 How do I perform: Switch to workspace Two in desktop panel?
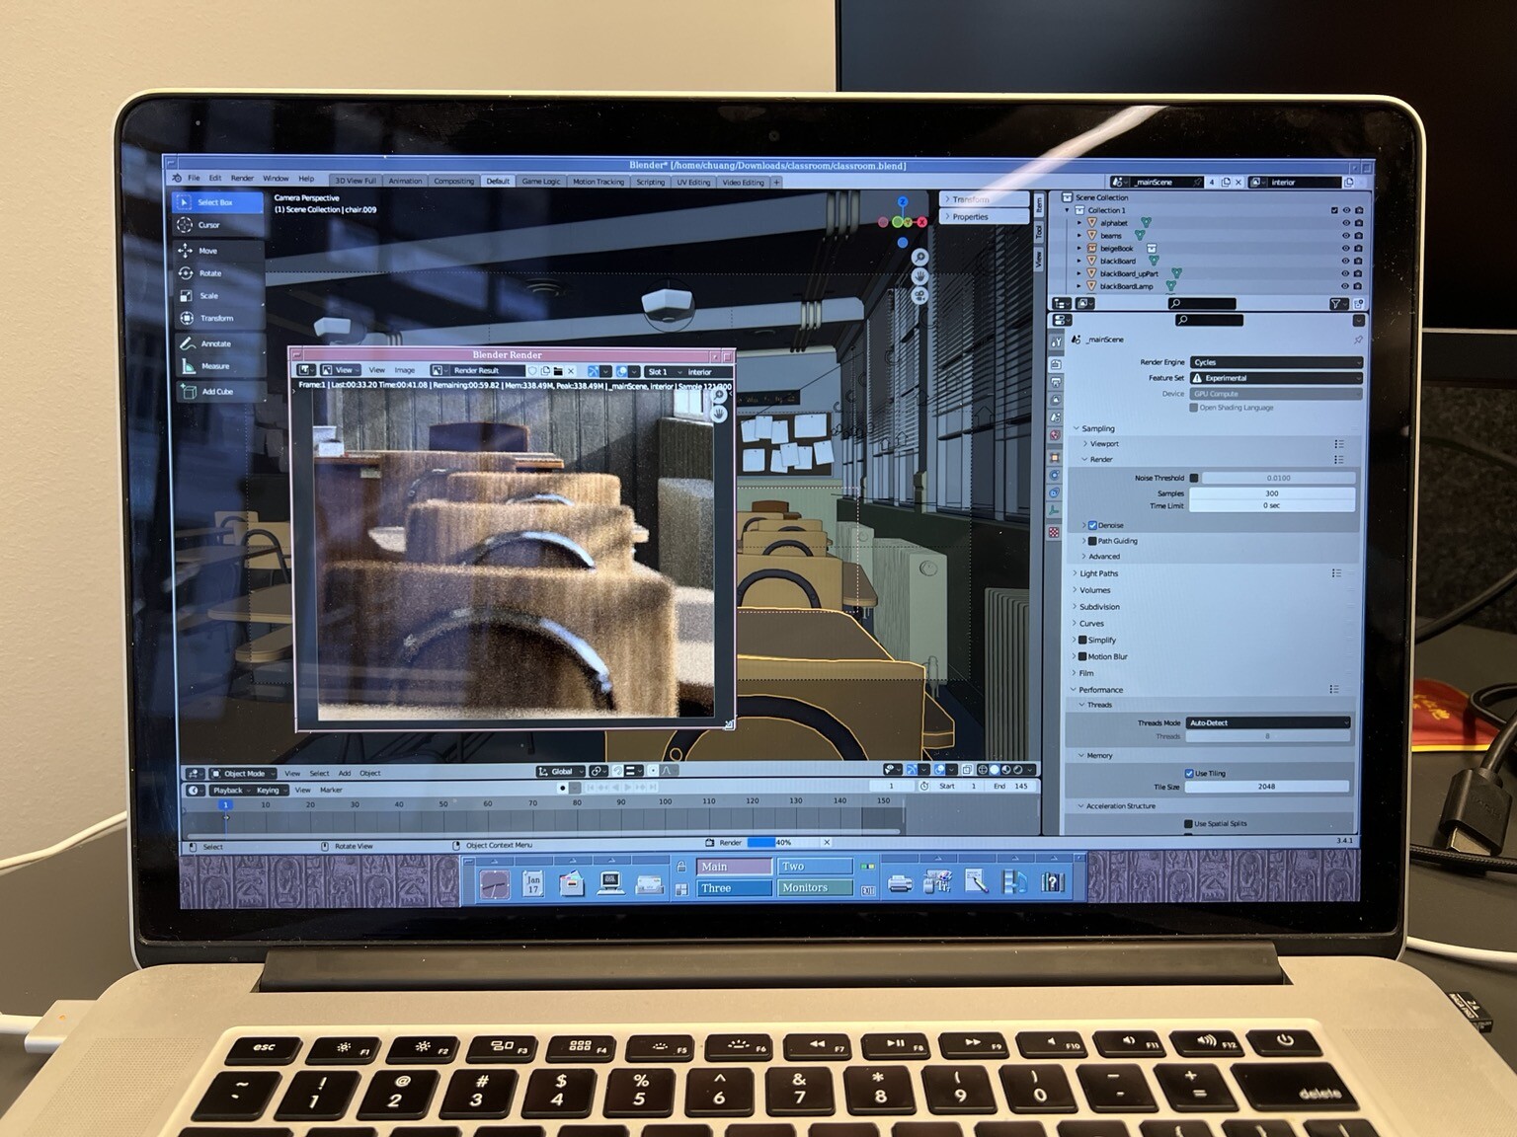click(x=815, y=866)
